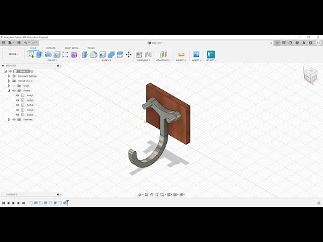Switch to the Tools tab
This screenshot has width=323, height=242.
point(91,48)
